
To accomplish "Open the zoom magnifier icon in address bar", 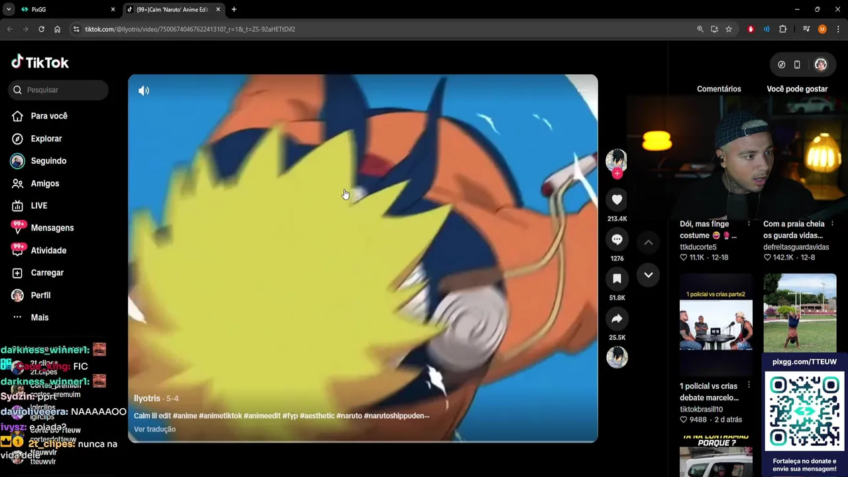I will coord(700,29).
